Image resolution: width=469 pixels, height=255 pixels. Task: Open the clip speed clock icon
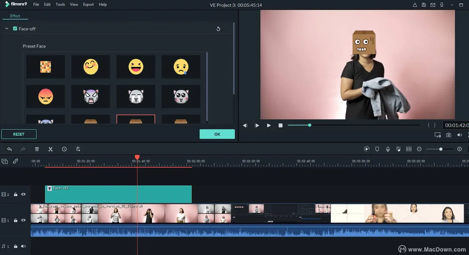[64, 149]
